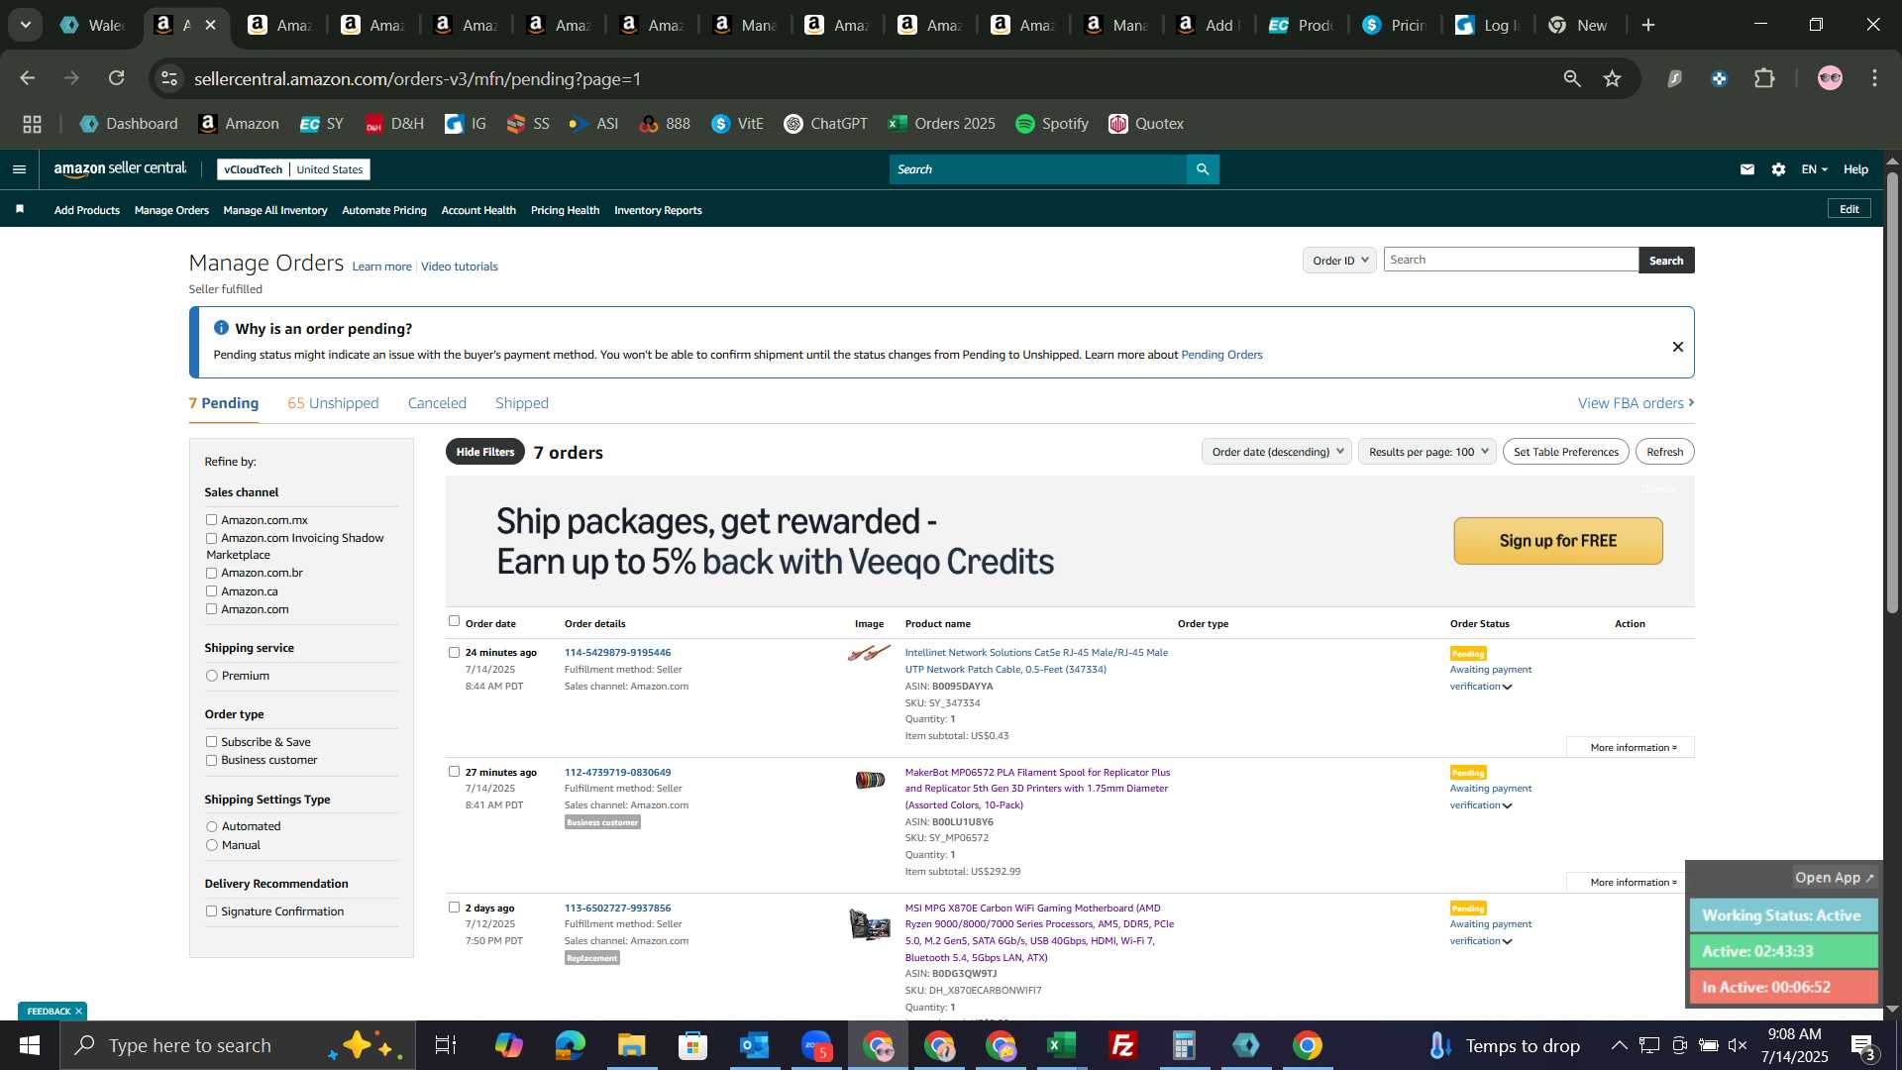This screenshot has width=1902, height=1070.
Task: Check the Subscribe & Save order type
Action: pyautogui.click(x=211, y=742)
